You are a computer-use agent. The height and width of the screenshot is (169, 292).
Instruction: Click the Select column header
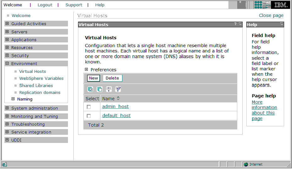pyautogui.click(x=92, y=99)
